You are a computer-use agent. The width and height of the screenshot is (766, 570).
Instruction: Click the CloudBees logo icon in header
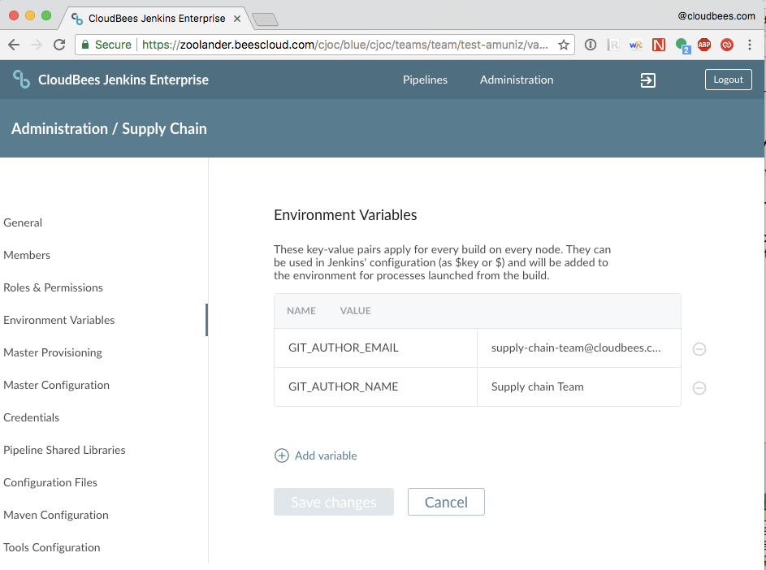[x=21, y=79]
